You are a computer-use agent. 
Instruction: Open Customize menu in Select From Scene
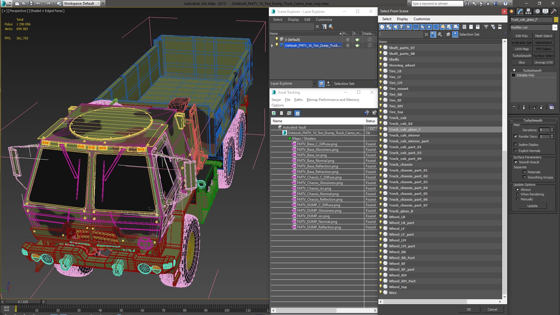[x=421, y=19]
